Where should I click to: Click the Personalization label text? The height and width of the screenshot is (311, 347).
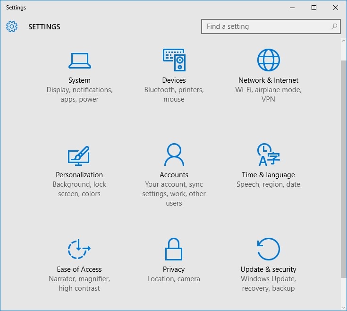pos(79,175)
